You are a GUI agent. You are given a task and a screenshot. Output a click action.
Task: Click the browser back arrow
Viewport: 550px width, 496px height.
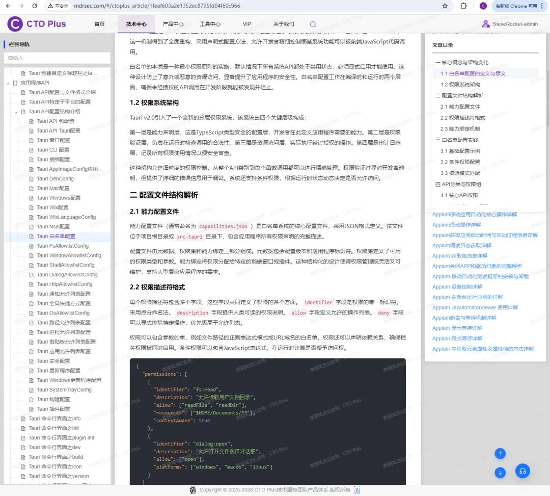pos(8,6)
